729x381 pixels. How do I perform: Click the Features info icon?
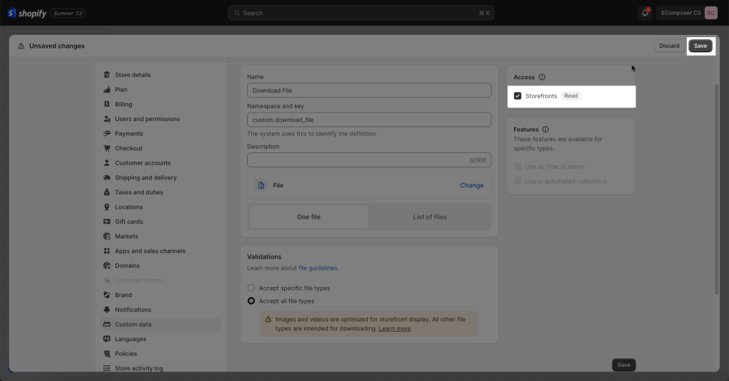pyautogui.click(x=545, y=130)
